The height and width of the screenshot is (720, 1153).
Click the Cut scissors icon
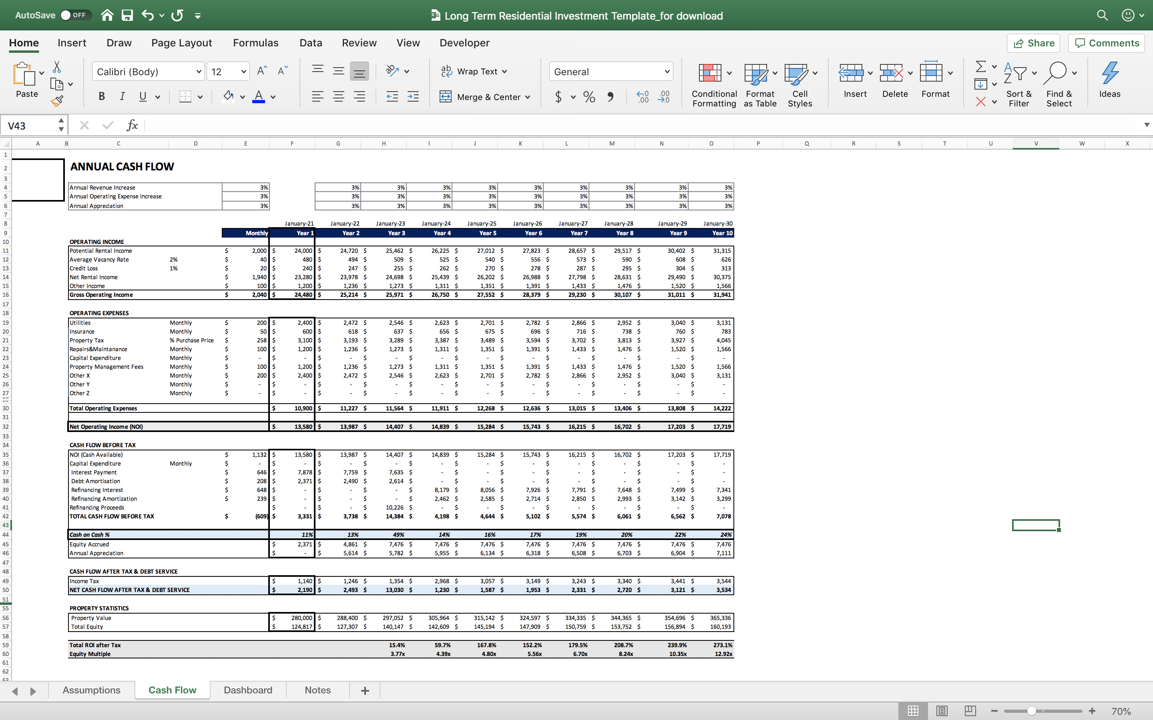tap(57, 67)
